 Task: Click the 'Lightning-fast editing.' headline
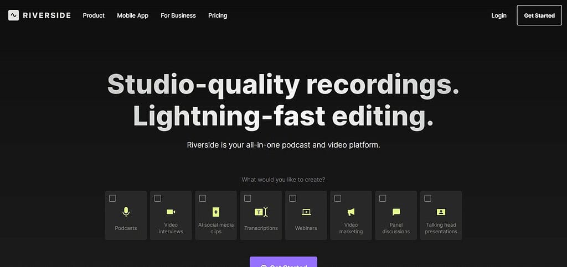[283, 117]
